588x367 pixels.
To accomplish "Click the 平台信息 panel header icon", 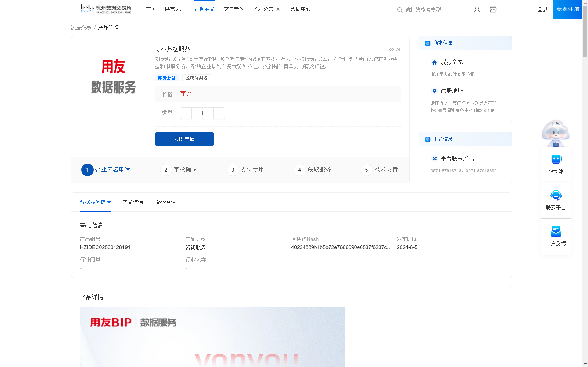I will [428, 139].
